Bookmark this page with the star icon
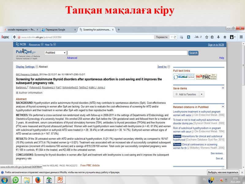 click(x=206, y=37)
